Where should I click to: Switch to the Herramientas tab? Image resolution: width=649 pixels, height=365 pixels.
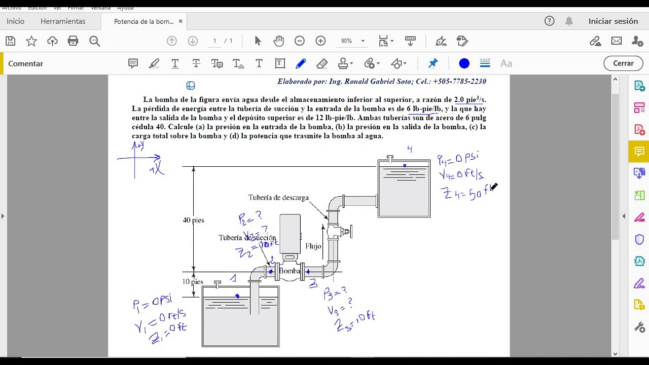[63, 21]
